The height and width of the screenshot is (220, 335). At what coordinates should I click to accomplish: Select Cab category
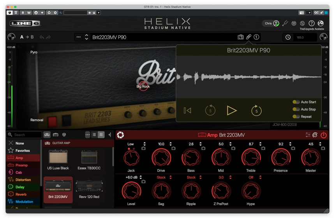click(23, 172)
